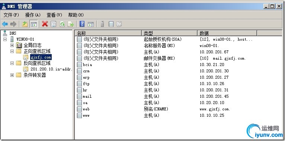This screenshot has height=141, width=285.
Task: Click the data value 10.10.10.25
Action: (x=212, y=115)
